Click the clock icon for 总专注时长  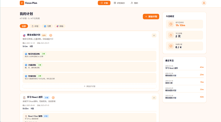point(171,24)
